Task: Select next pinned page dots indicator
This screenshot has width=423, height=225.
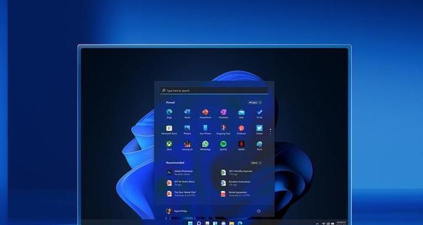Action: point(270,131)
